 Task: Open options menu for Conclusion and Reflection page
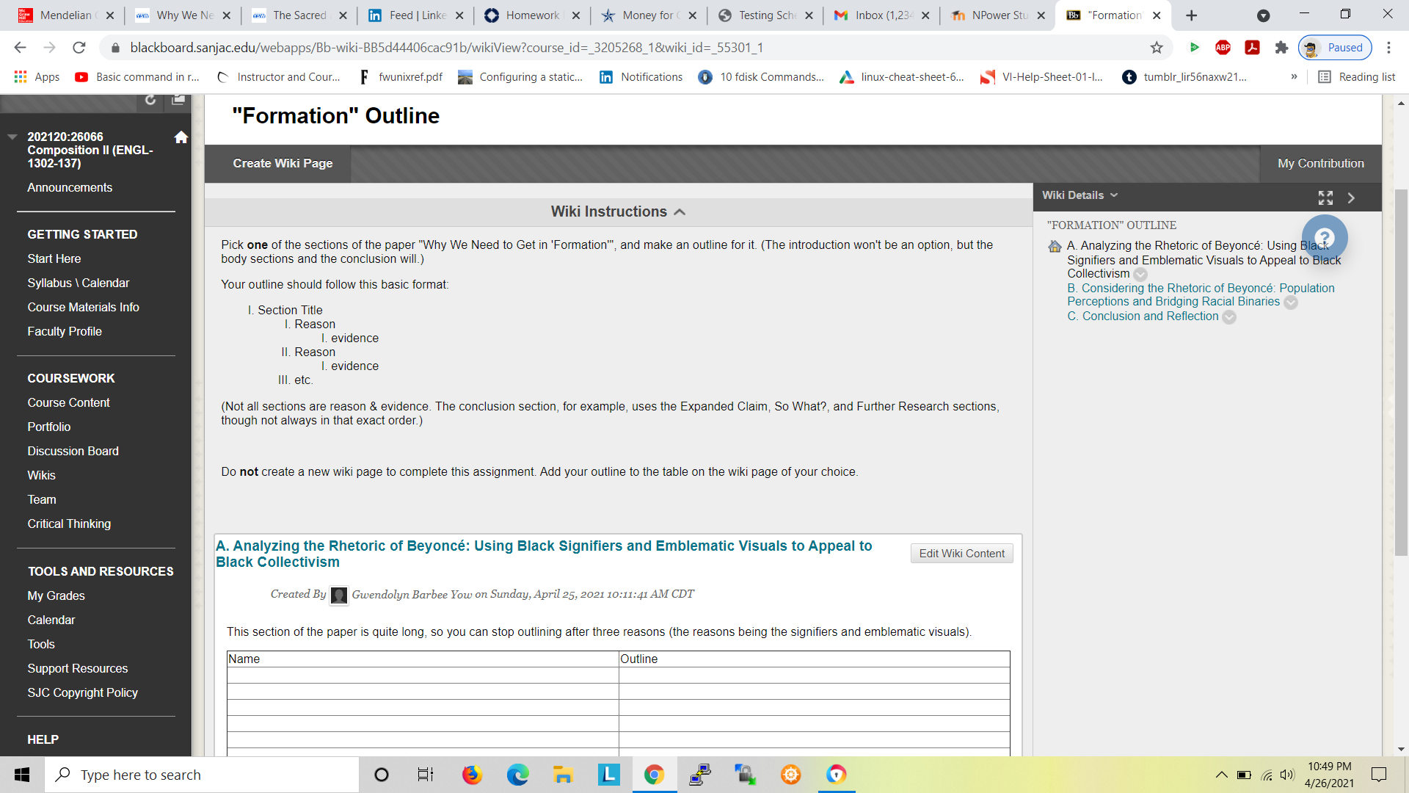click(1229, 317)
